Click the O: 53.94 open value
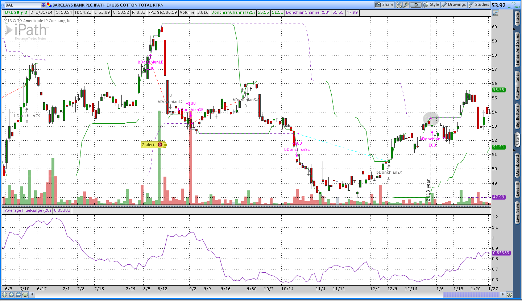 [x=65, y=12]
